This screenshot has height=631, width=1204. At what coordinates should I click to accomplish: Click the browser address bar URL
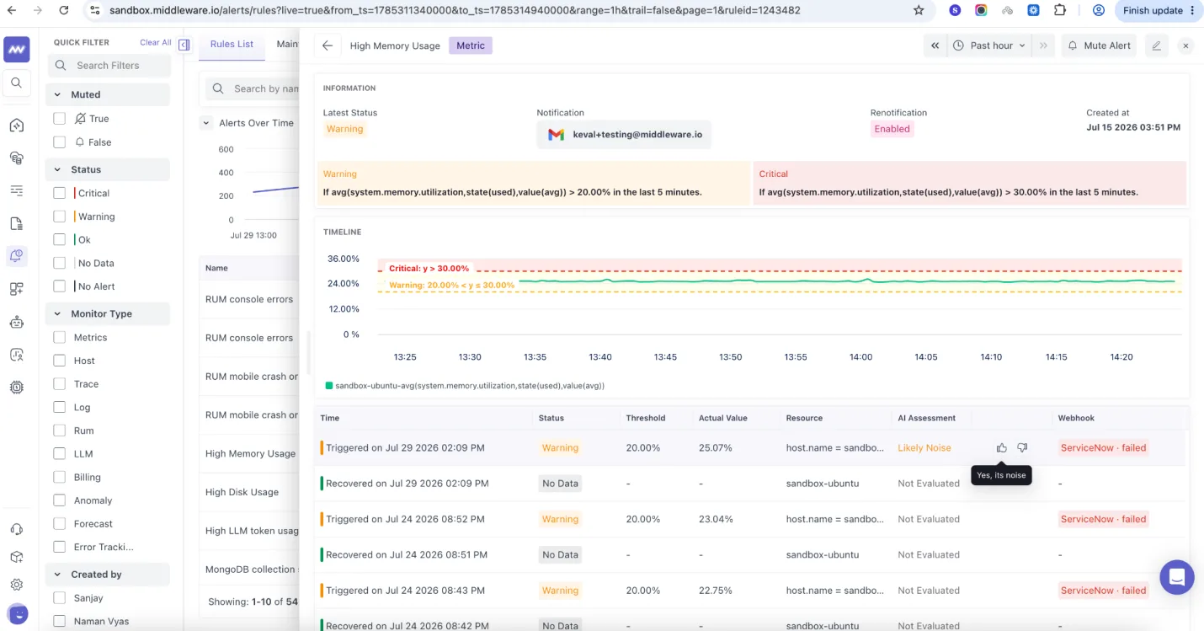point(455,11)
